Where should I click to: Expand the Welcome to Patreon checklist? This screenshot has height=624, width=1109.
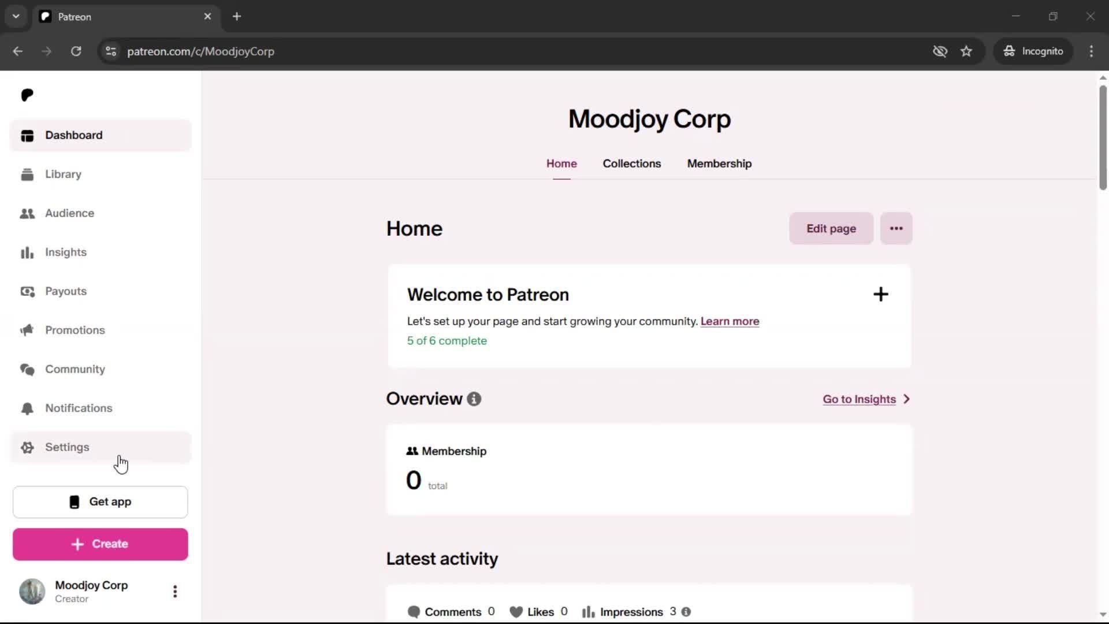coord(880,295)
